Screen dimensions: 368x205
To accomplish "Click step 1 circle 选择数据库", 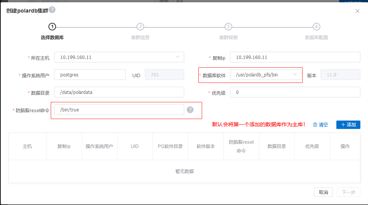I will click(x=52, y=27).
